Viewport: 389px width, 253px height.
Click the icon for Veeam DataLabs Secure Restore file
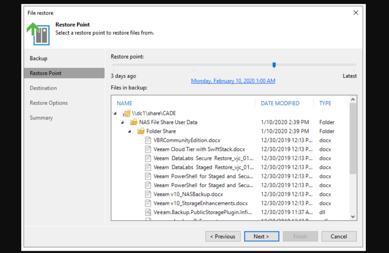148,158
